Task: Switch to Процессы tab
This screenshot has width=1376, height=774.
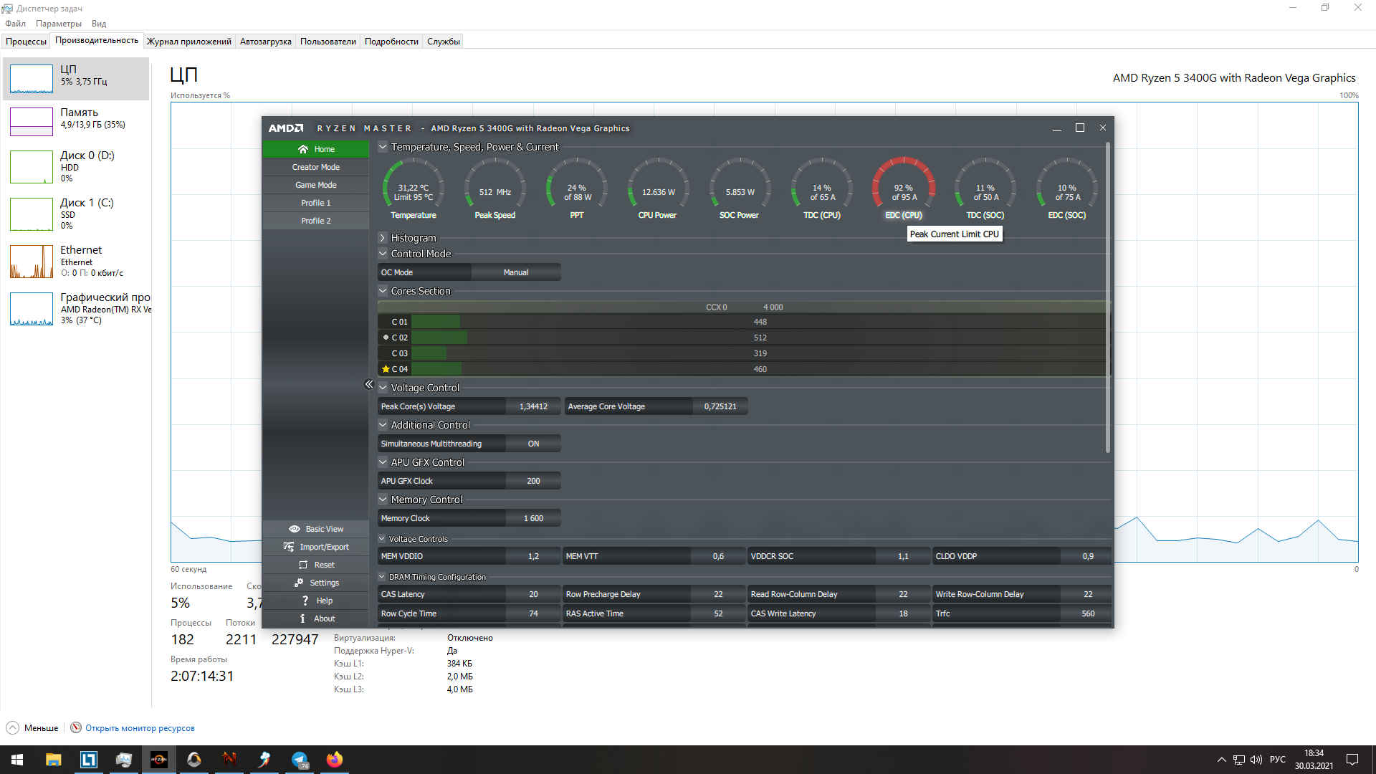Action: (26, 42)
